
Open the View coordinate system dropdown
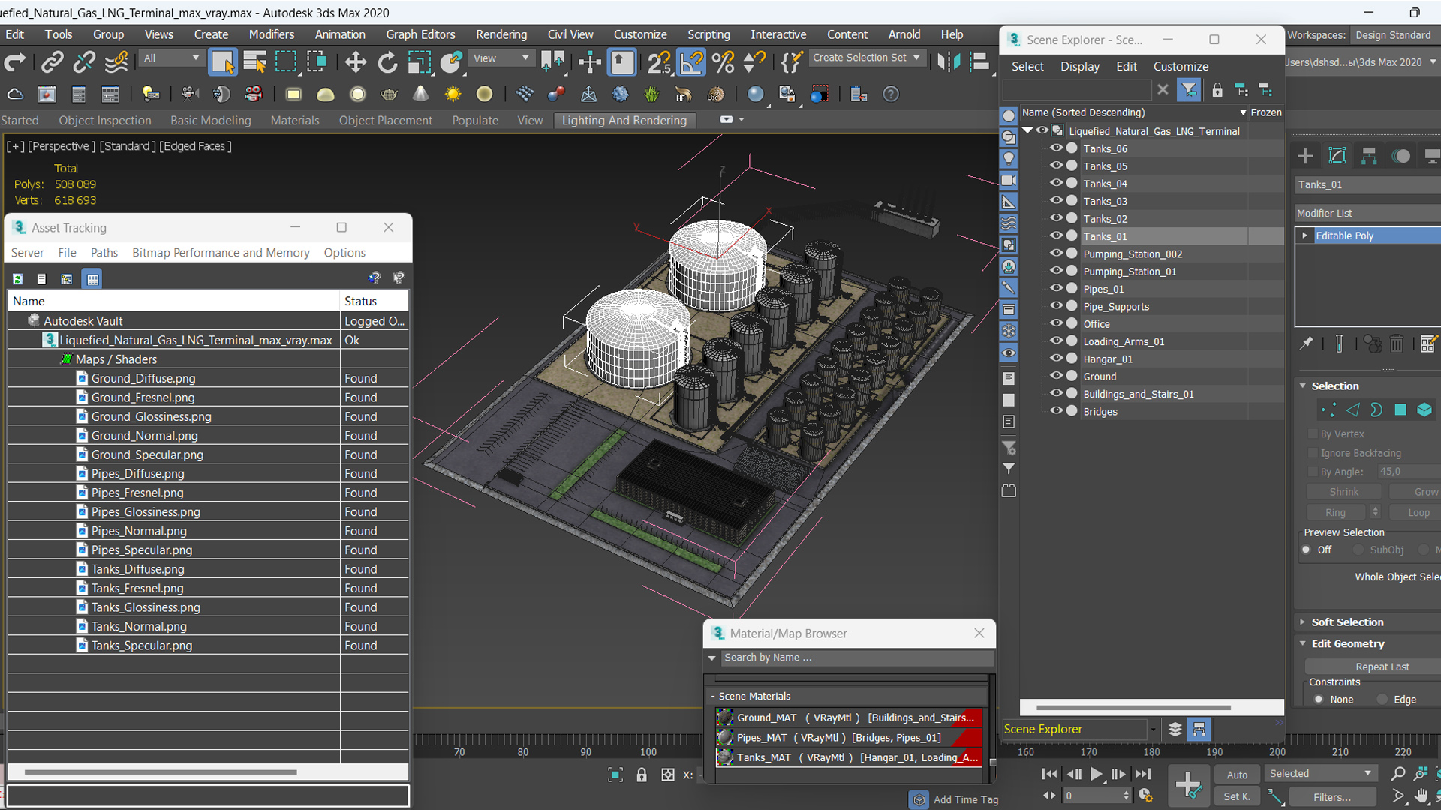[x=501, y=58]
